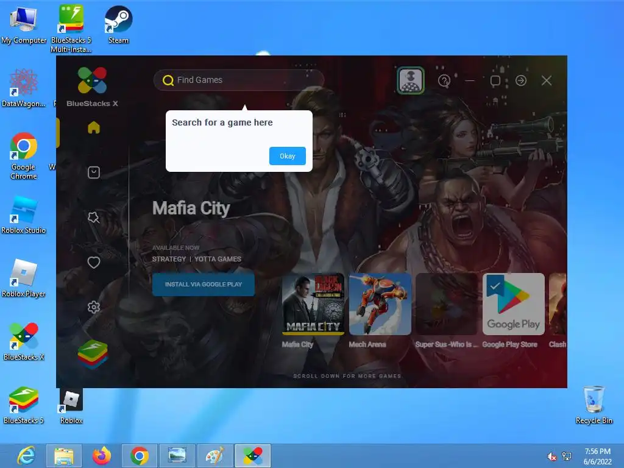Go to Home in the sidebar
The image size is (624, 468).
coord(93,127)
